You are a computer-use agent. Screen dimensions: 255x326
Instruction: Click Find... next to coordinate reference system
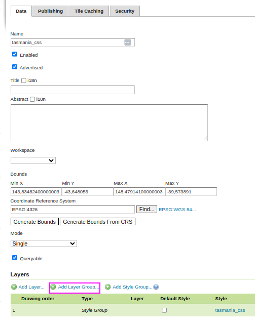coord(147,209)
